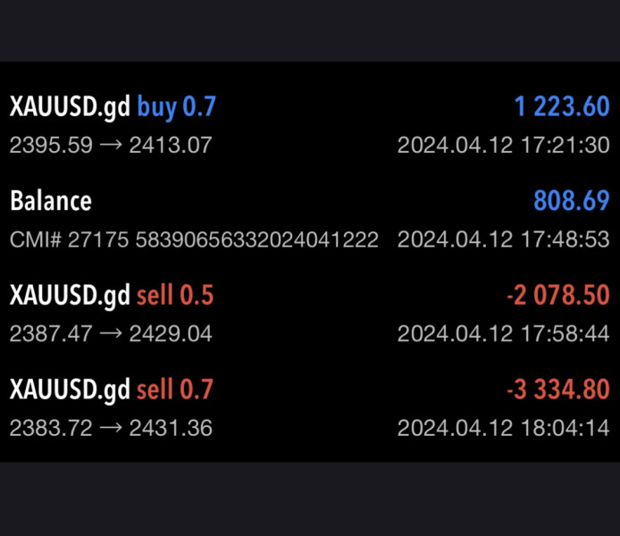Click the price range 2387.47 → 2429.04
Viewport: 620px width, 536px height.
111,333
